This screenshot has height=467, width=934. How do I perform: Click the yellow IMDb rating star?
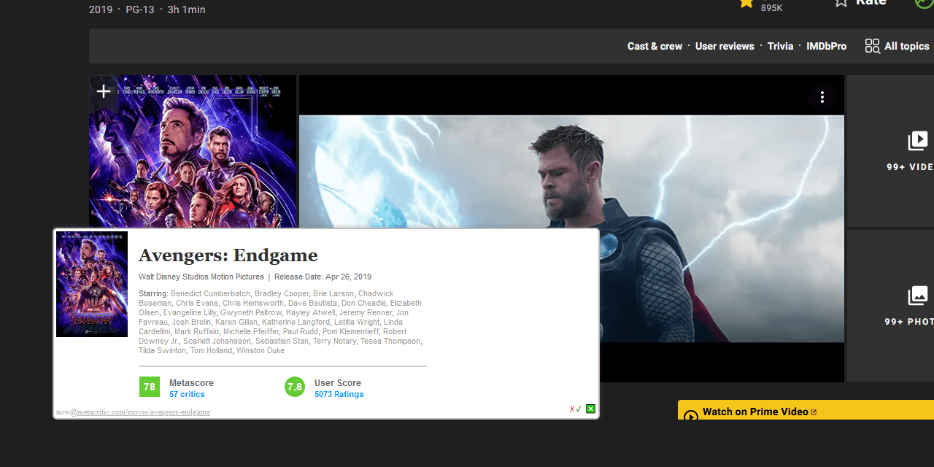[x=746, y=3]
